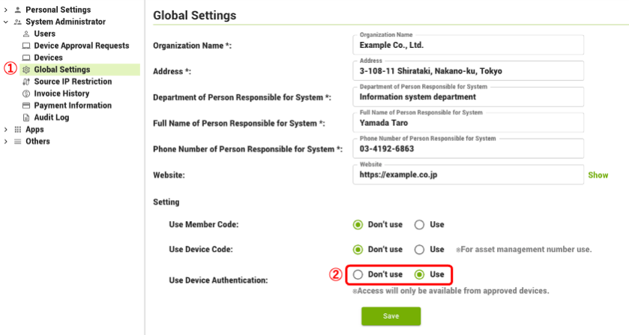Image resolution: width=629 pixels, height=335 pixels.
Task: Click the Invoice History icon
Action: click(26, 94)
